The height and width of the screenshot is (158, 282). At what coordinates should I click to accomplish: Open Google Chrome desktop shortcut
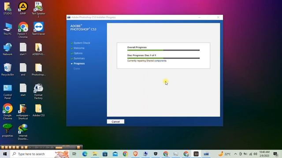point(7,111)
